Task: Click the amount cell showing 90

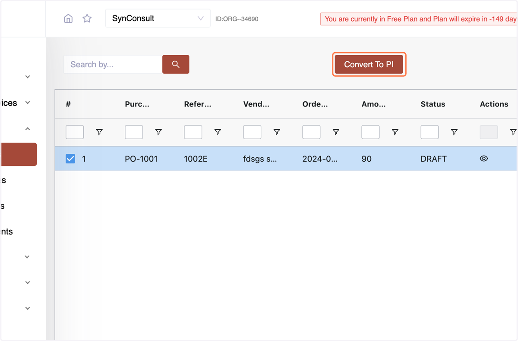Action: tap(366, 159)
